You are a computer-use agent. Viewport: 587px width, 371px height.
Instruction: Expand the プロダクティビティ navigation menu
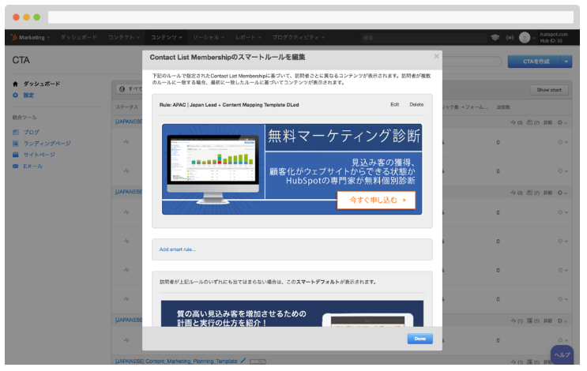point(299,37)
